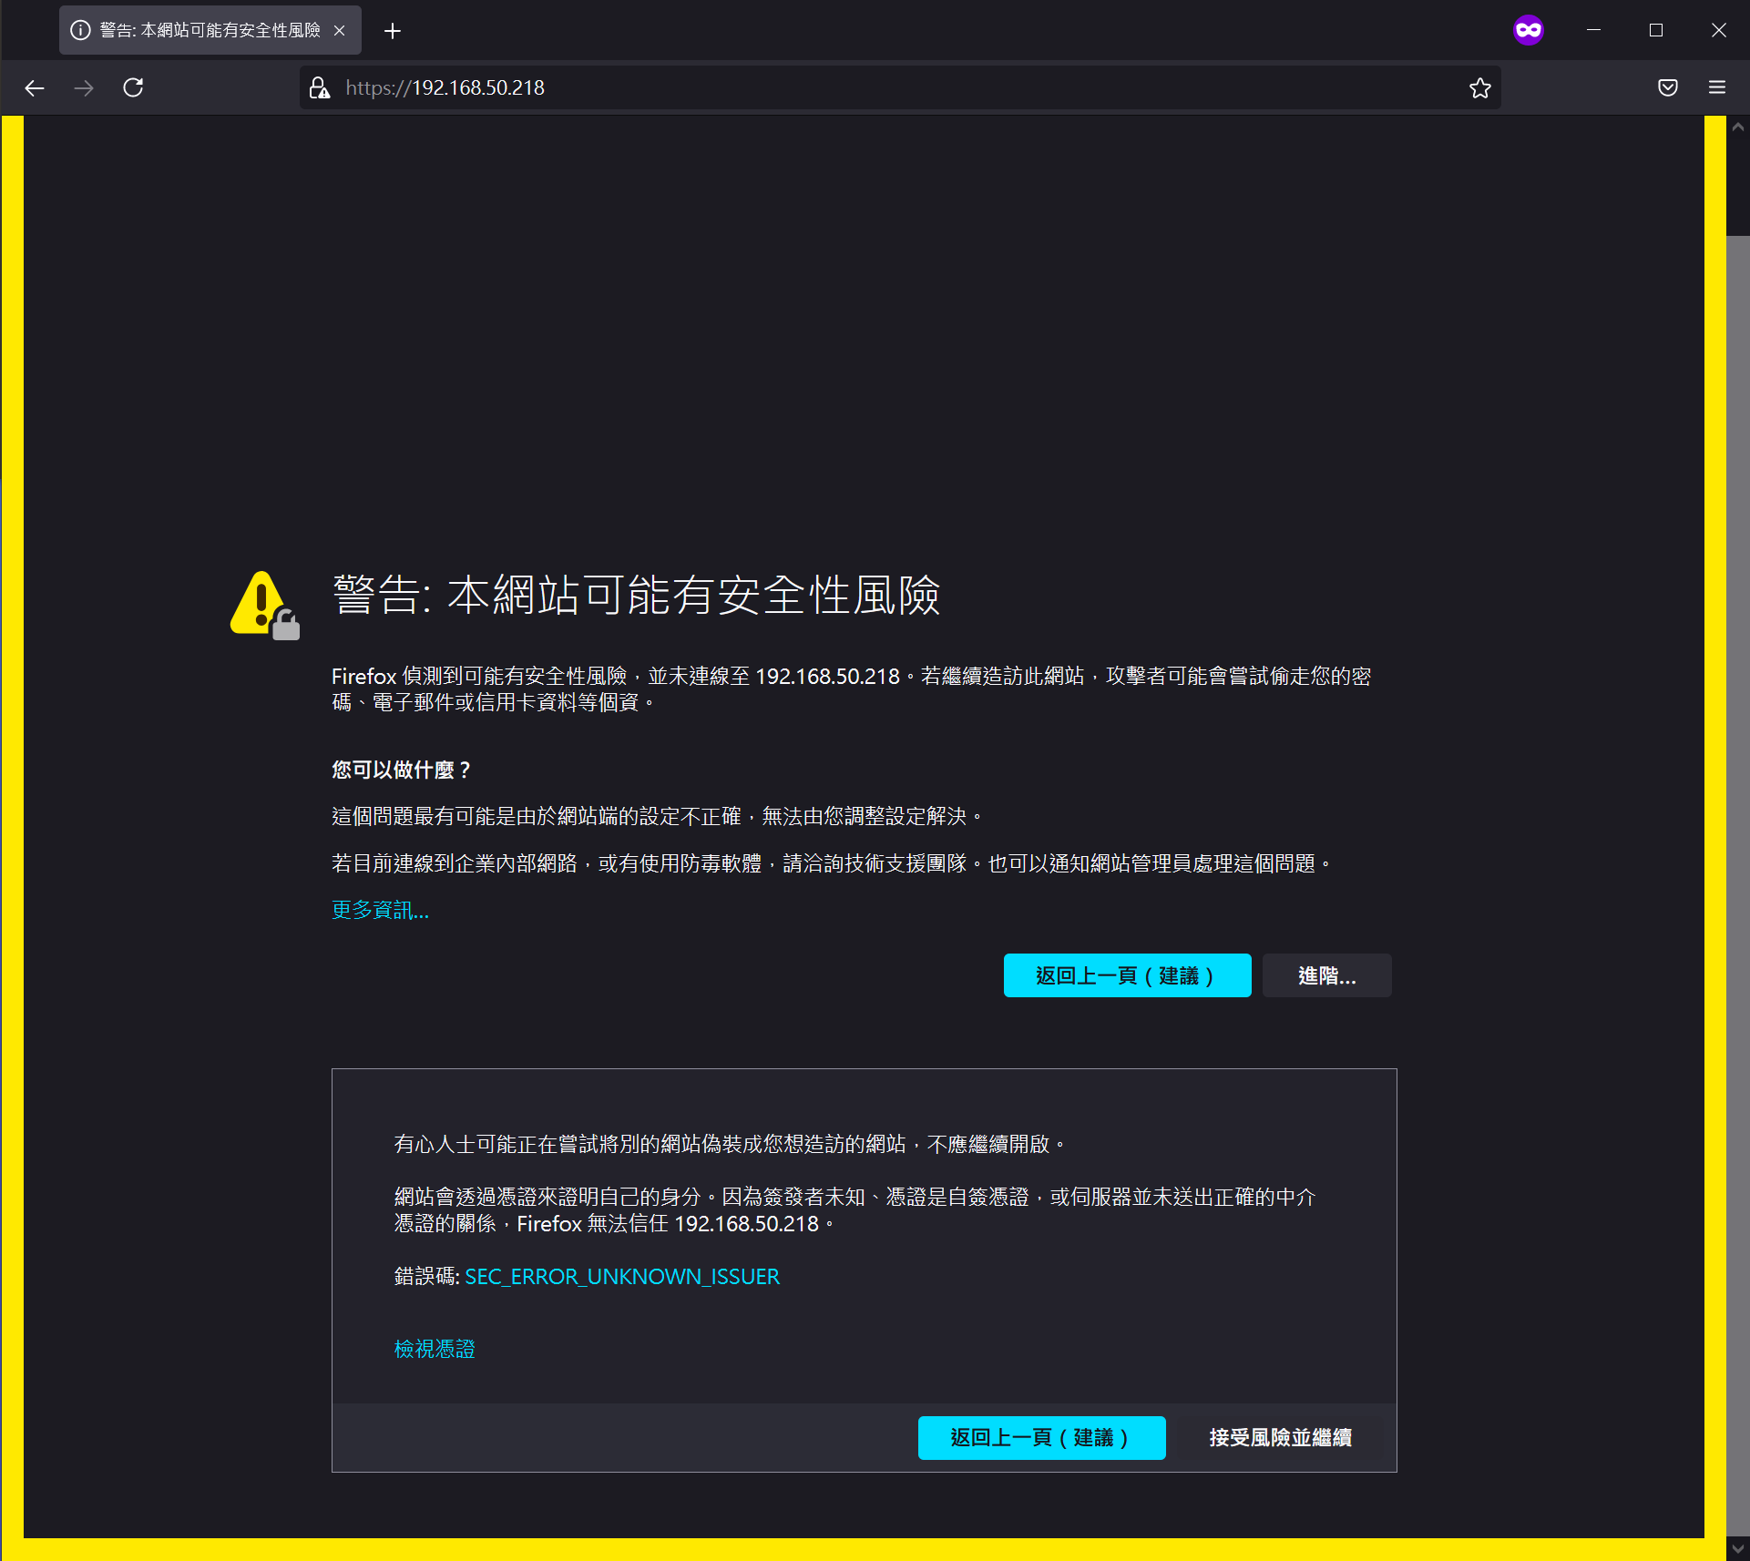Click 接受風險並繼續 button
This screenshot has height=1561, width=1750.
(x=1279, y=1437)
